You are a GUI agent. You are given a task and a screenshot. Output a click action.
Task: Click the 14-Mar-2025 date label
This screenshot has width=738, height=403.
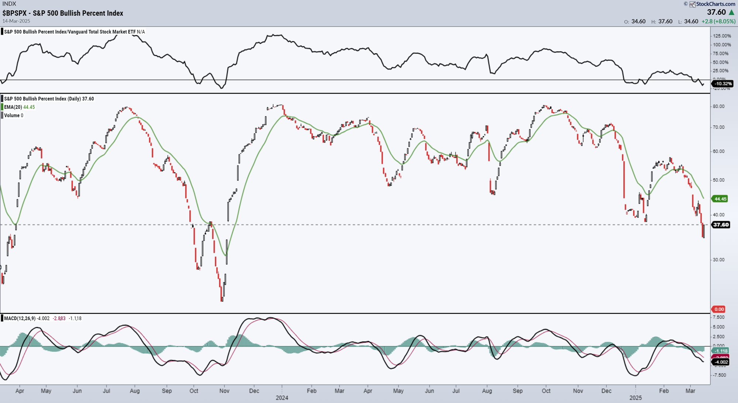[16, 21]
